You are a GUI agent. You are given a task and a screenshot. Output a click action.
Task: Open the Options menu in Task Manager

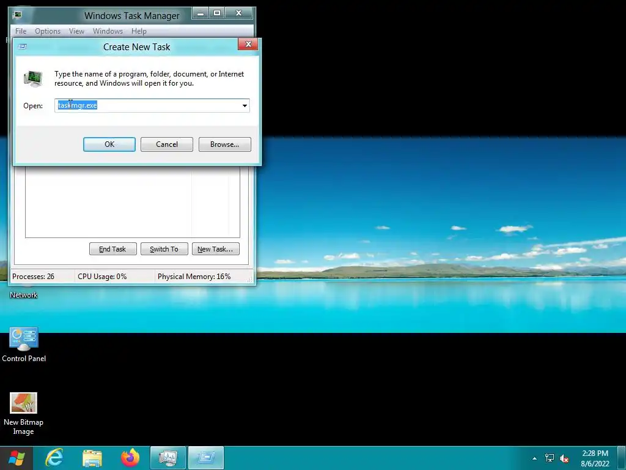coord(48,31)
